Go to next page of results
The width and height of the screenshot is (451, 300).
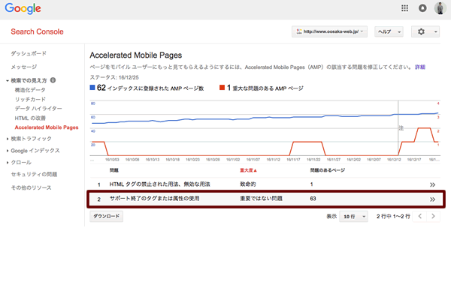433,216
